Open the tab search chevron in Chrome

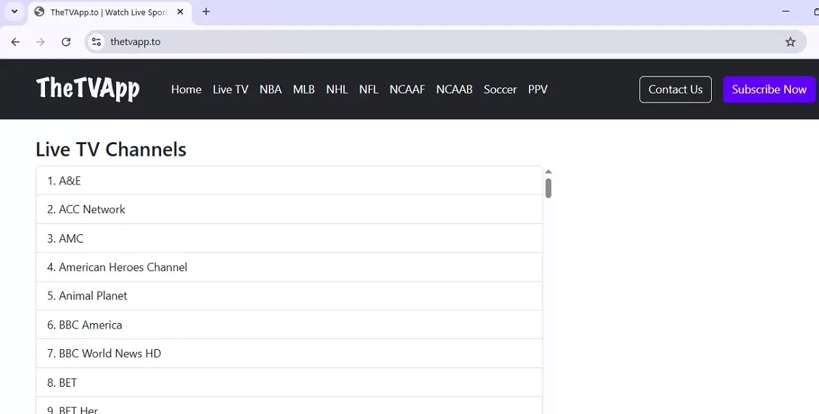point(14,12)
